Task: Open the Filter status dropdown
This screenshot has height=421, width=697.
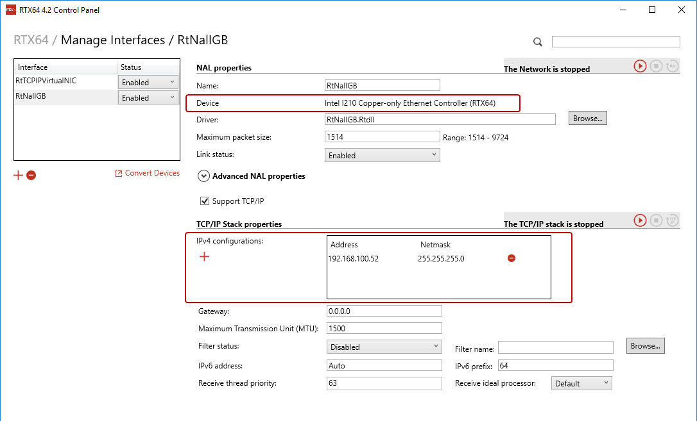Action: [384, 347]
